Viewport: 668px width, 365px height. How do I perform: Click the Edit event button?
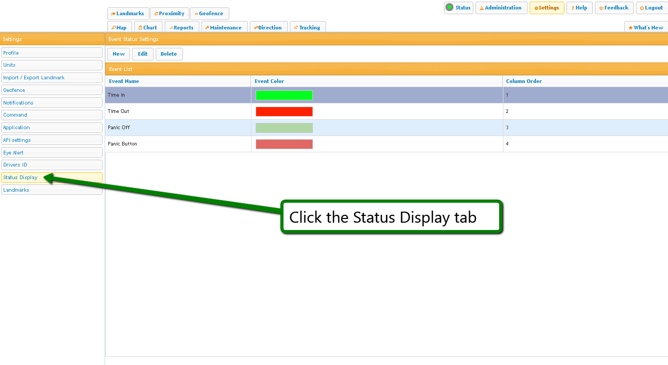[143, 54]
